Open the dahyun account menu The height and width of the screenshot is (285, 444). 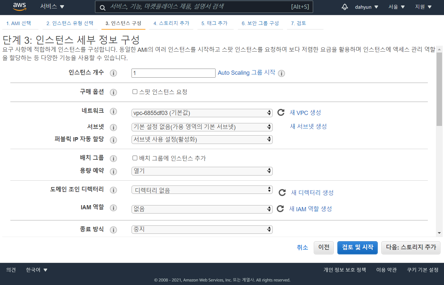366,7
